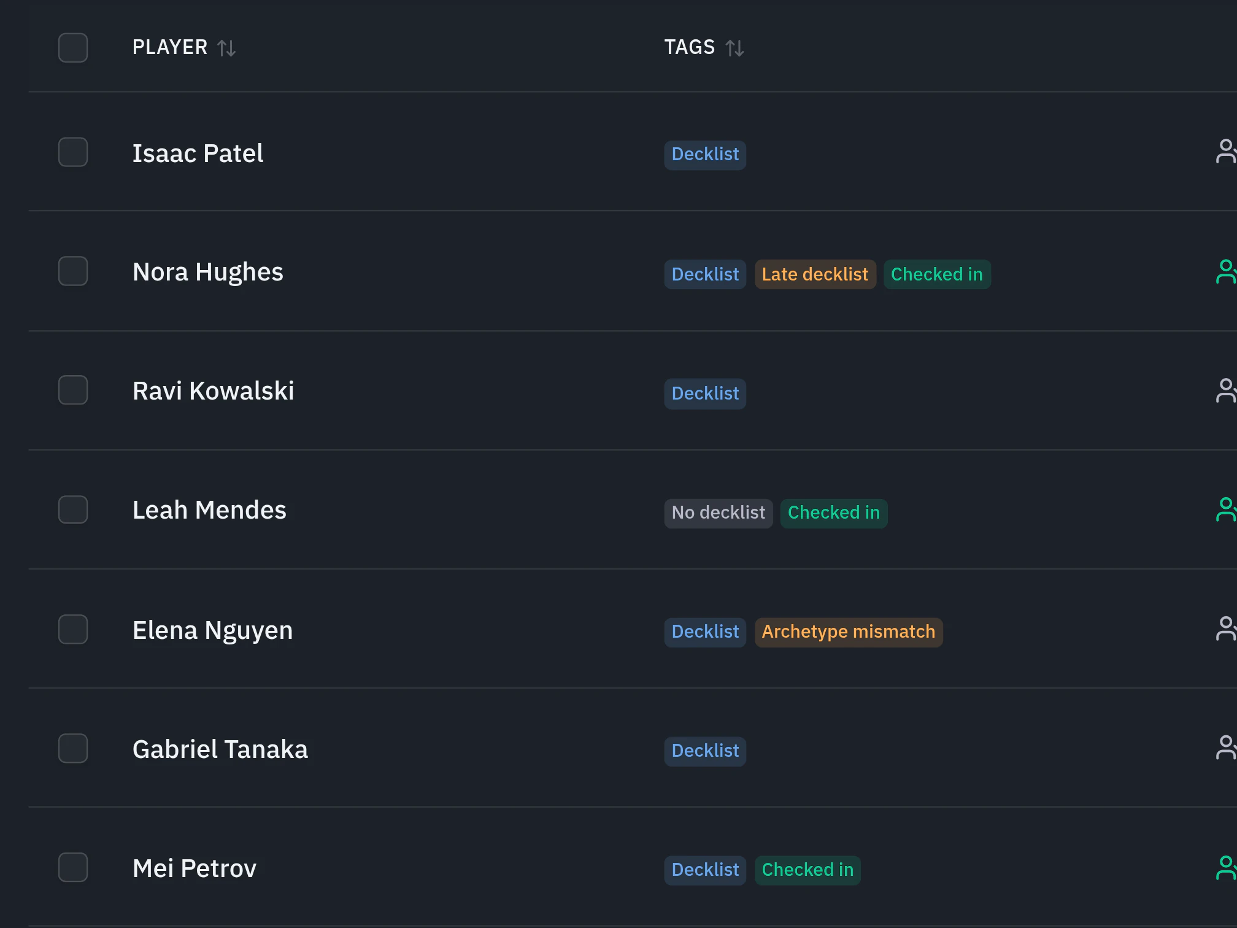Viewport: 1237px width, 928px height.
Task: Open player name Isaac Patel
Action: [x=198, y=153]
